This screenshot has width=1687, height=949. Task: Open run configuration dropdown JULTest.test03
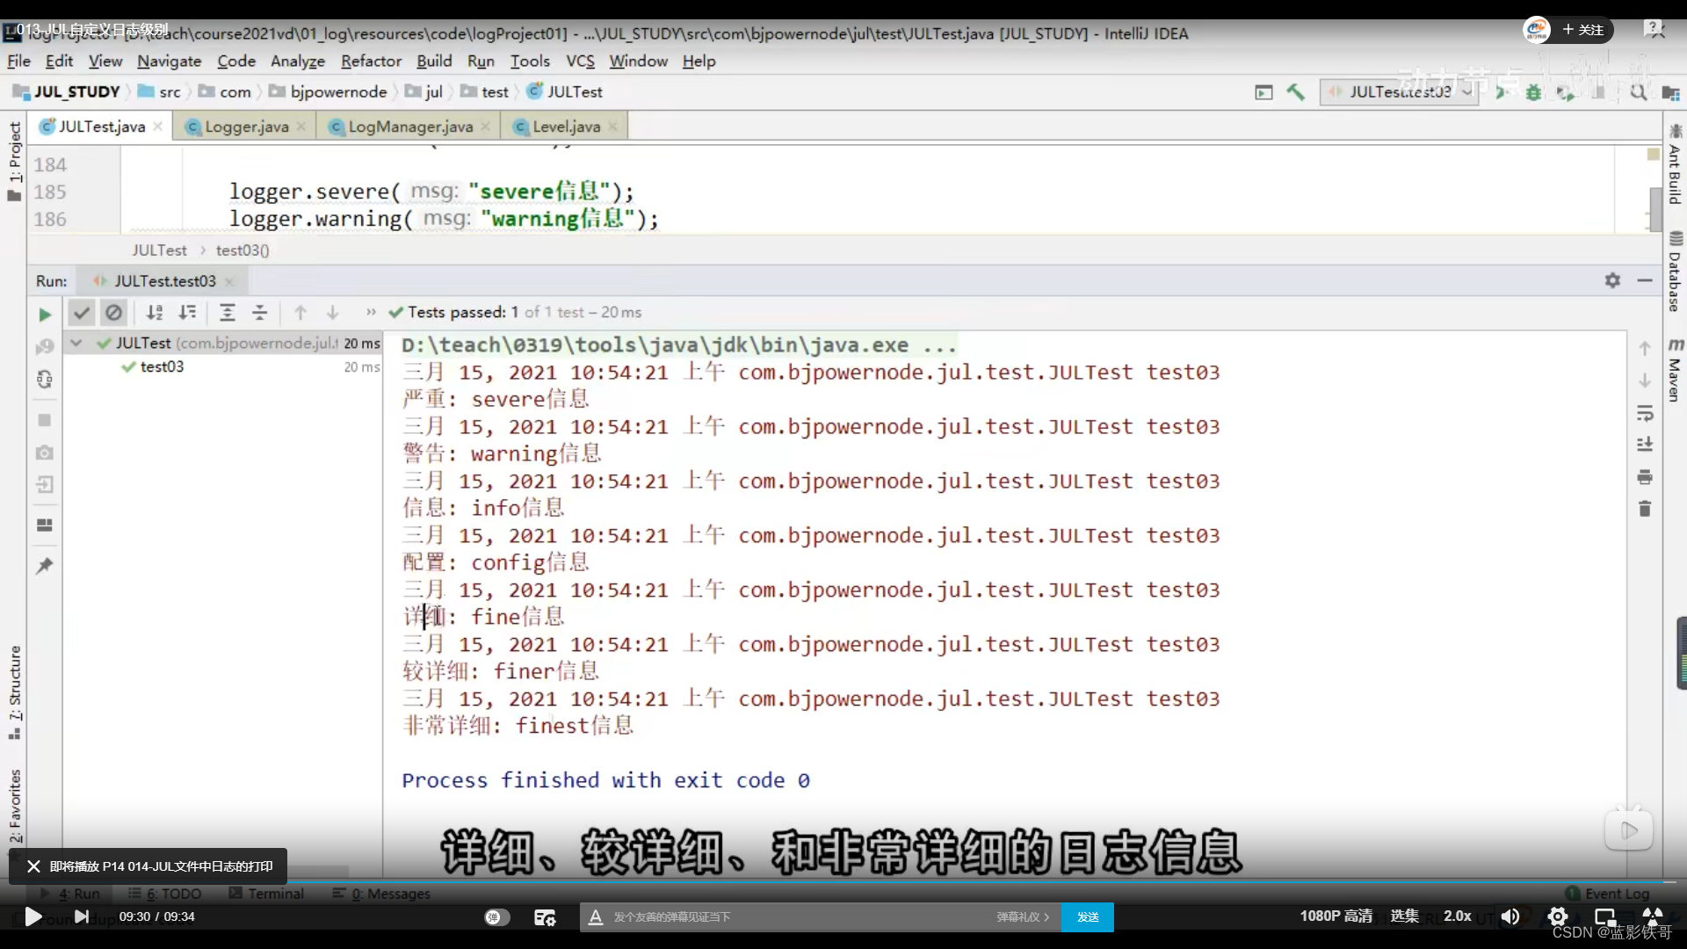coord(1400,92)
